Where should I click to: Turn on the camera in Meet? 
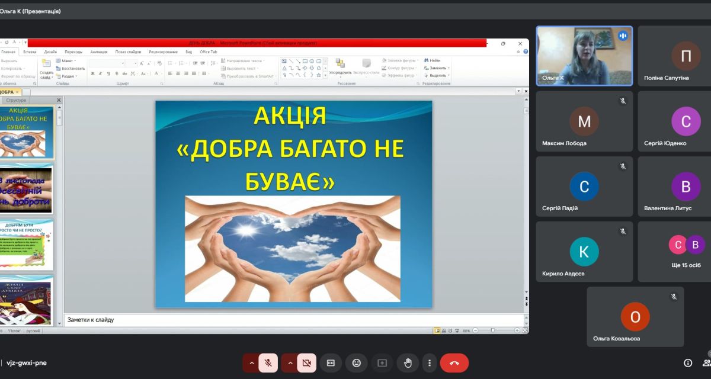coord(306,363)
